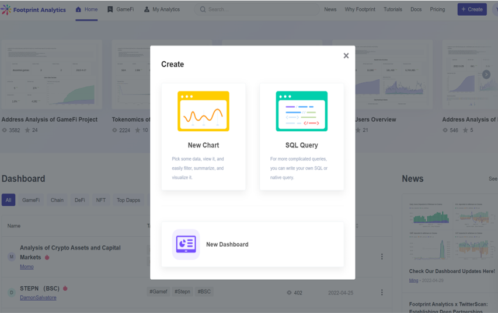
Task: Click the D avatar icon
Action: (12, 293)
